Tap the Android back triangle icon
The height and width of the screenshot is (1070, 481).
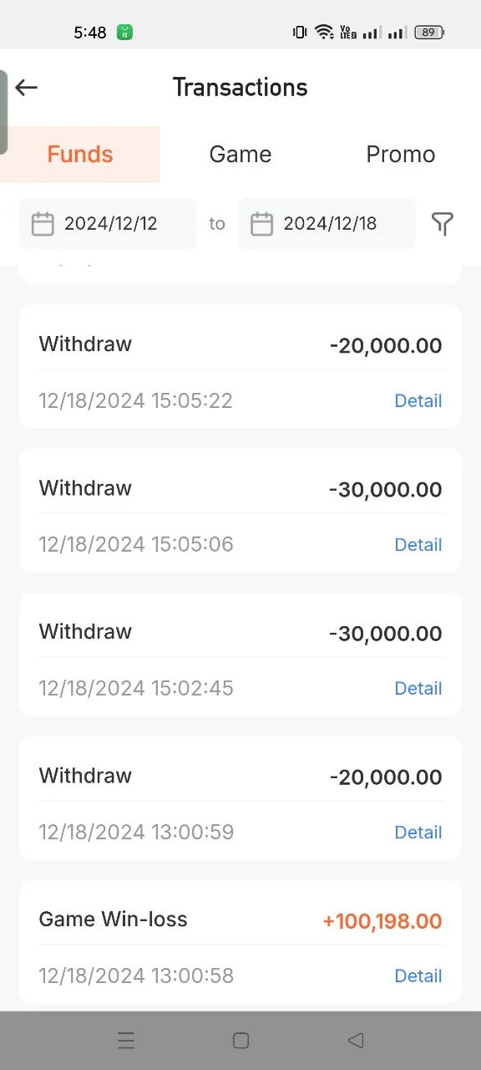[x=356, y=1041]
